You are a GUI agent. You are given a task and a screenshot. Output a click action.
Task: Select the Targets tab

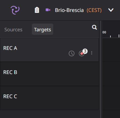(42, 29)
